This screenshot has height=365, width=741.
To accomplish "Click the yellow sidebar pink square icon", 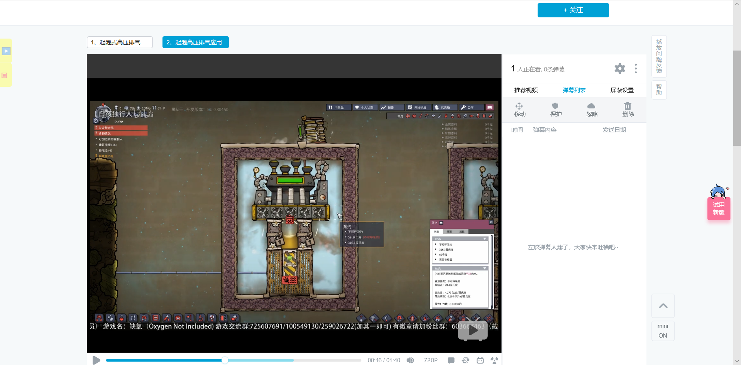I will coord(5,75).
